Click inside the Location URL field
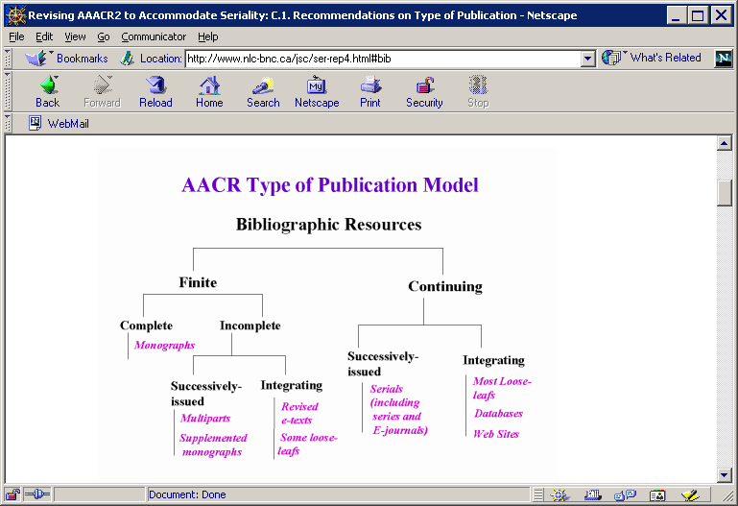Image resolution: width=738 pixels, height=506 pixels. pyautogui.click(x=383, y=59)
